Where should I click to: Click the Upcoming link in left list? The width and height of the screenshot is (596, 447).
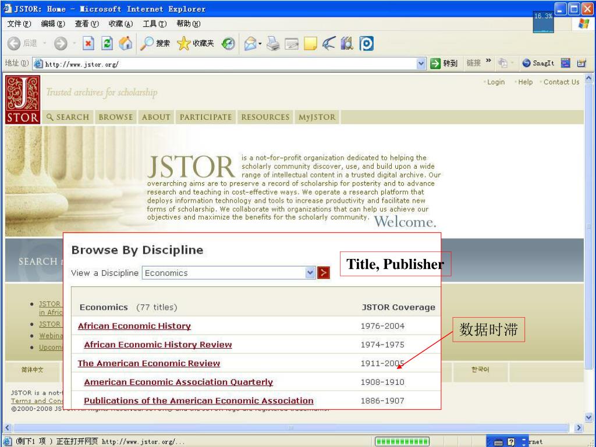pyautogui.click(x=51, y=347)
